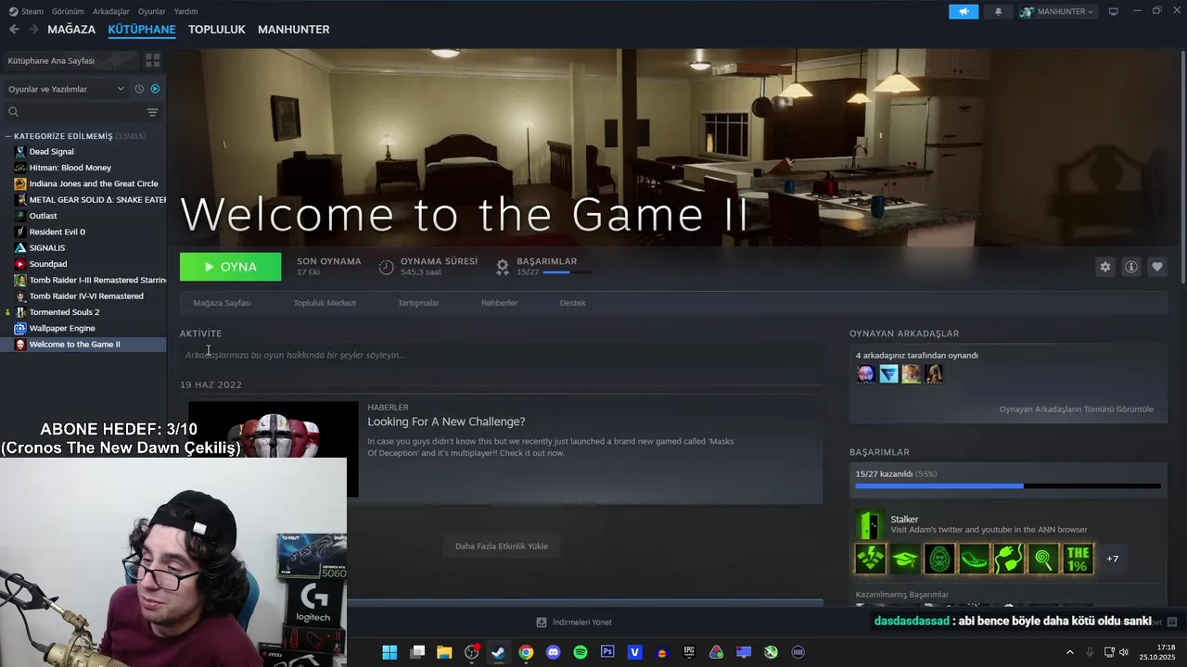
Task: Collapse the KATEGORİZE EDİLMEMİŞ category
Action: tap(8, 136)
